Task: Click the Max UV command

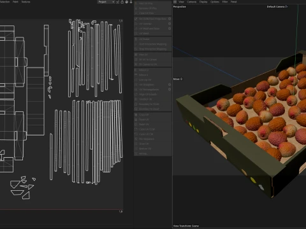Action: point(153,55)
